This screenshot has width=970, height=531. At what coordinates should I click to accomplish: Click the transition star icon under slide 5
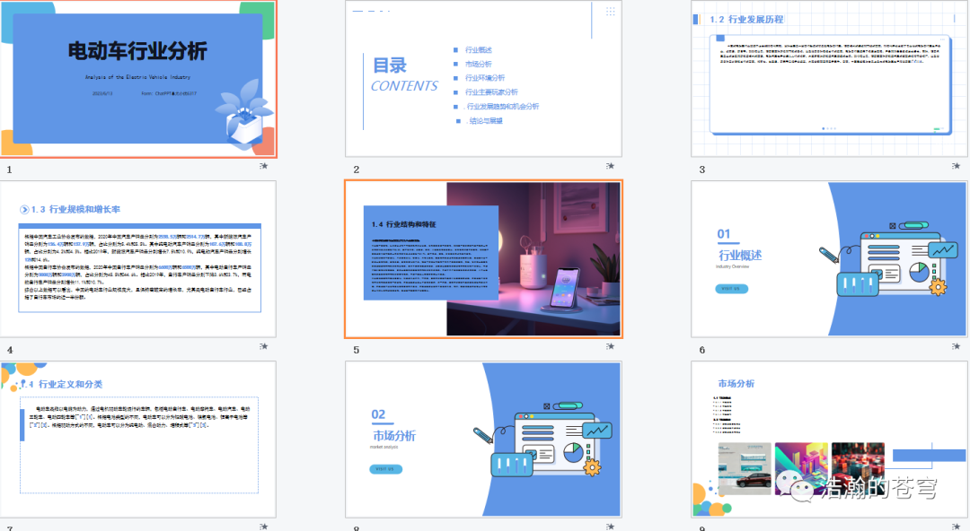point(610,346)
